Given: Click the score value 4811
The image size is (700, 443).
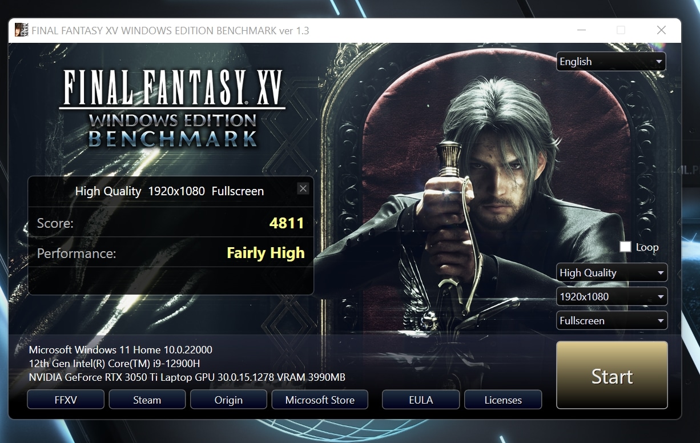Looking at the screenshot, I should [287, 223].
